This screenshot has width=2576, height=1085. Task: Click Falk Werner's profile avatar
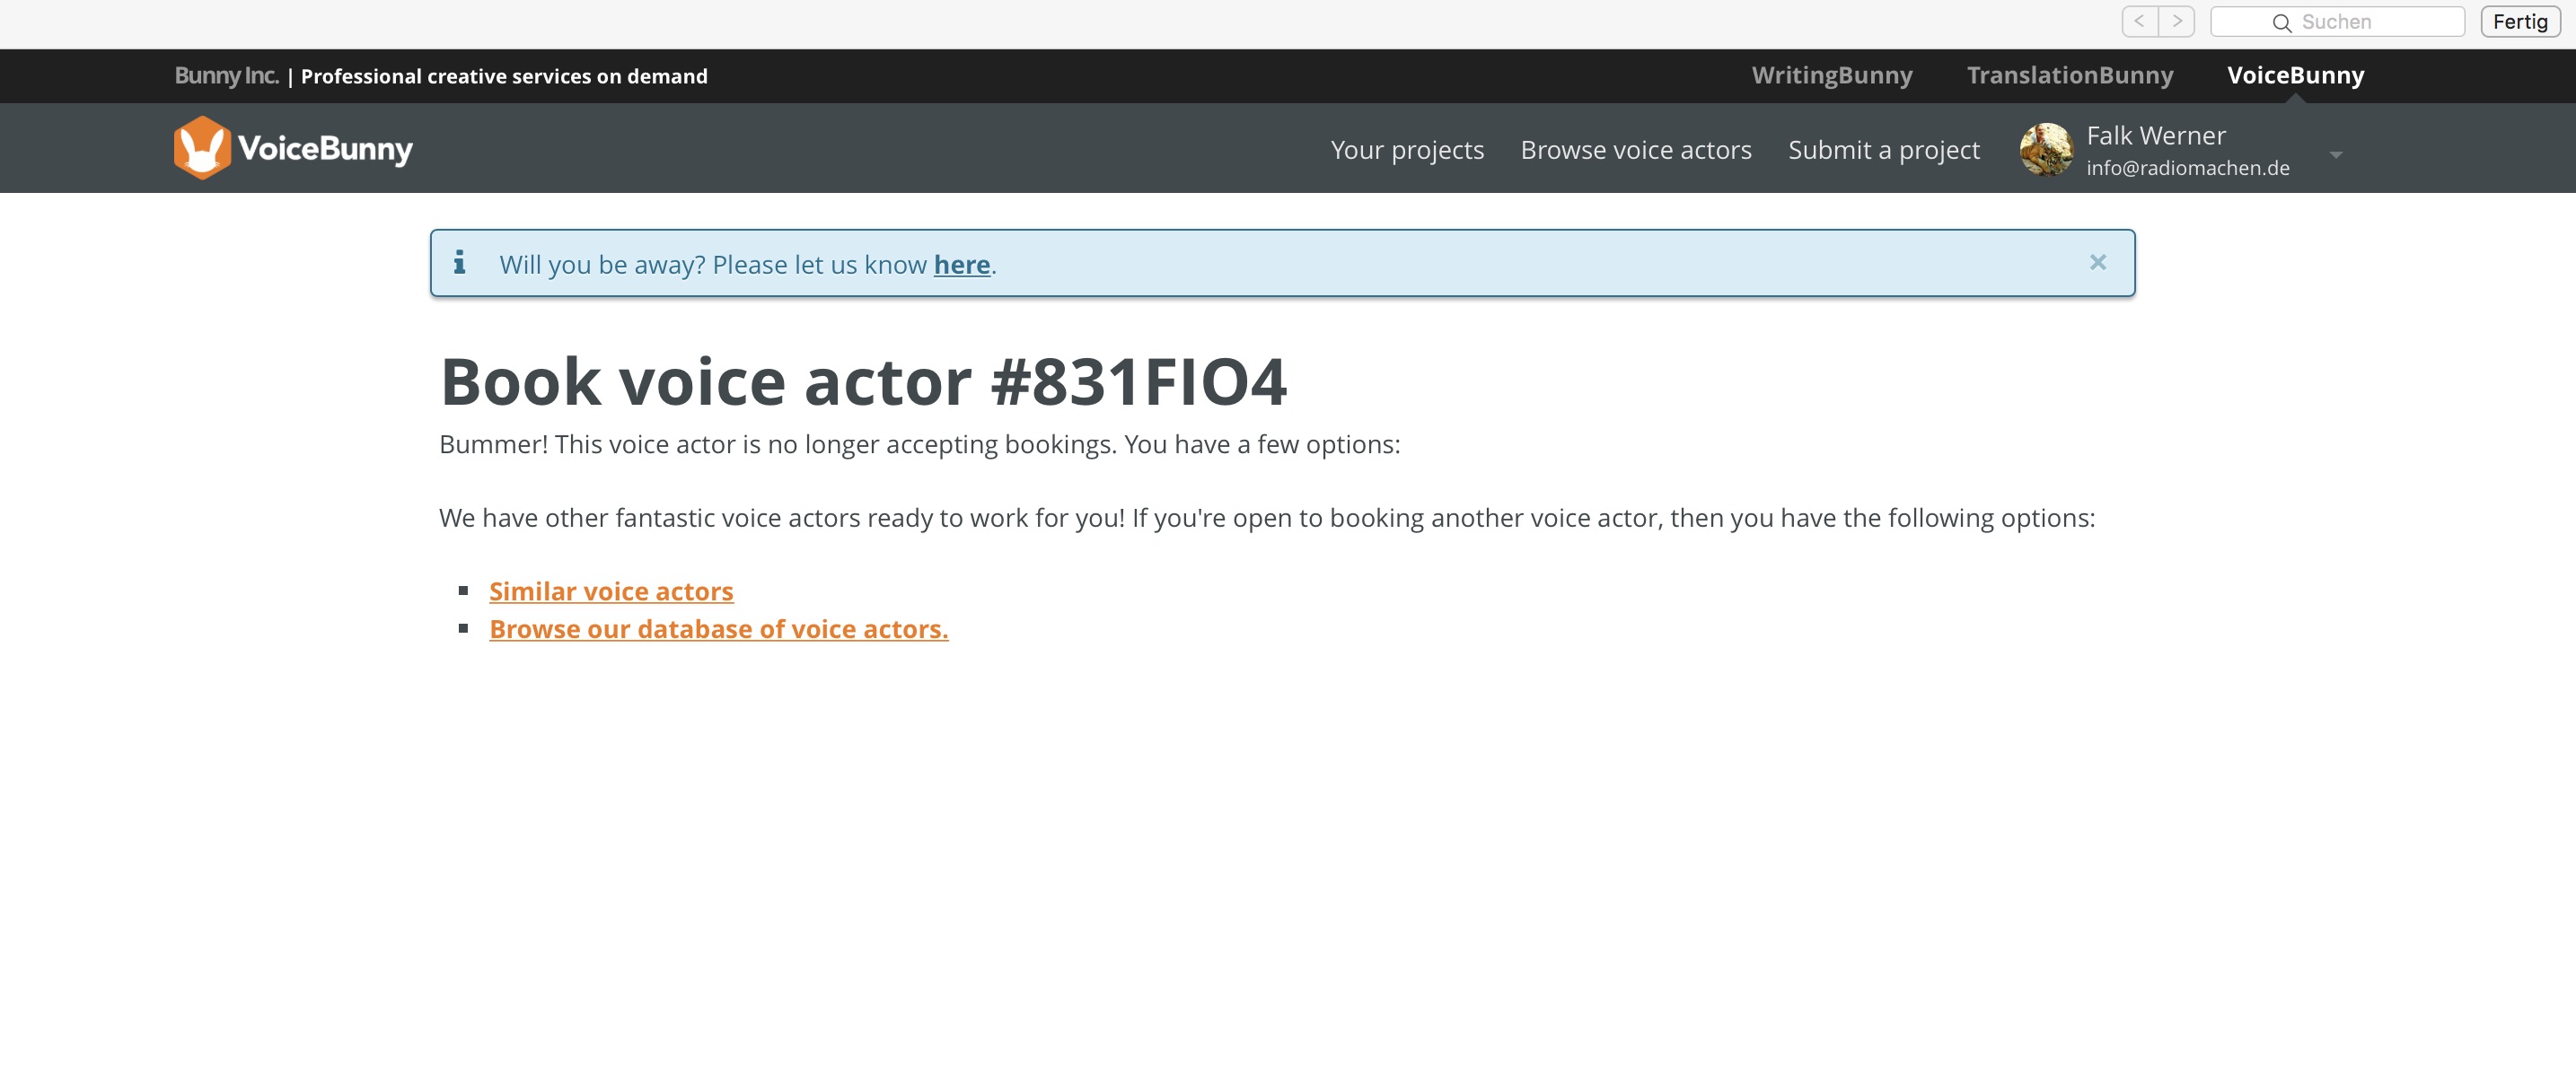tap(2045, 150)
